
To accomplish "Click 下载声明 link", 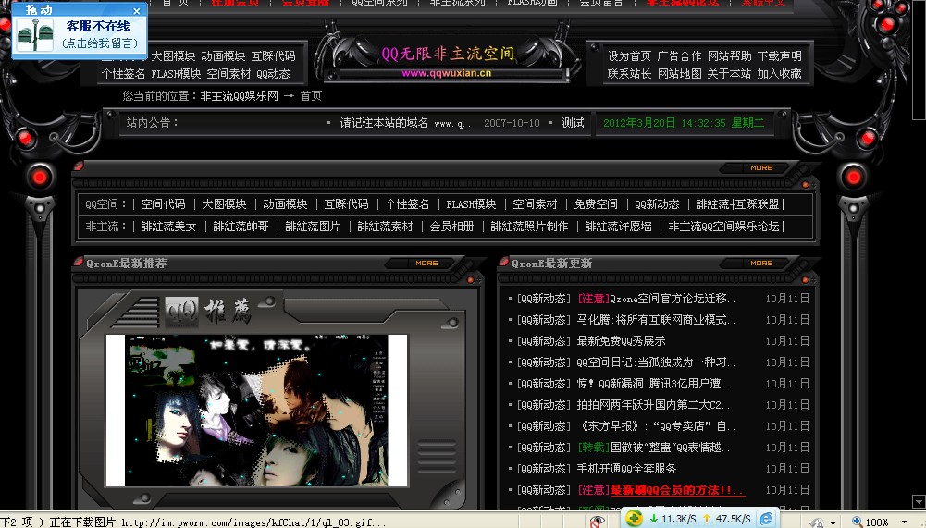I will (780, 55).
